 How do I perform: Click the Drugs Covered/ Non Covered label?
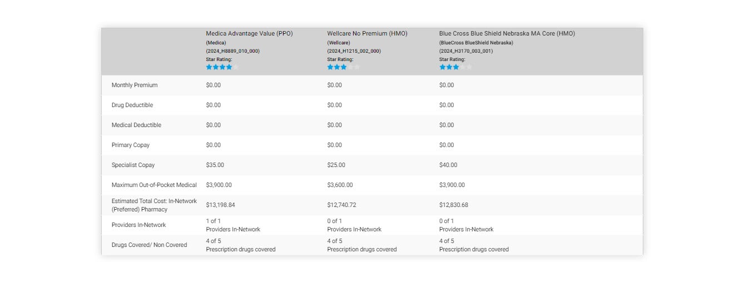pos(149,245)
